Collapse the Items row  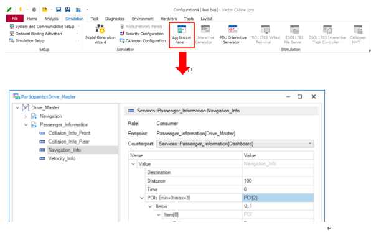pyautogui.click(x=150, y=206)
